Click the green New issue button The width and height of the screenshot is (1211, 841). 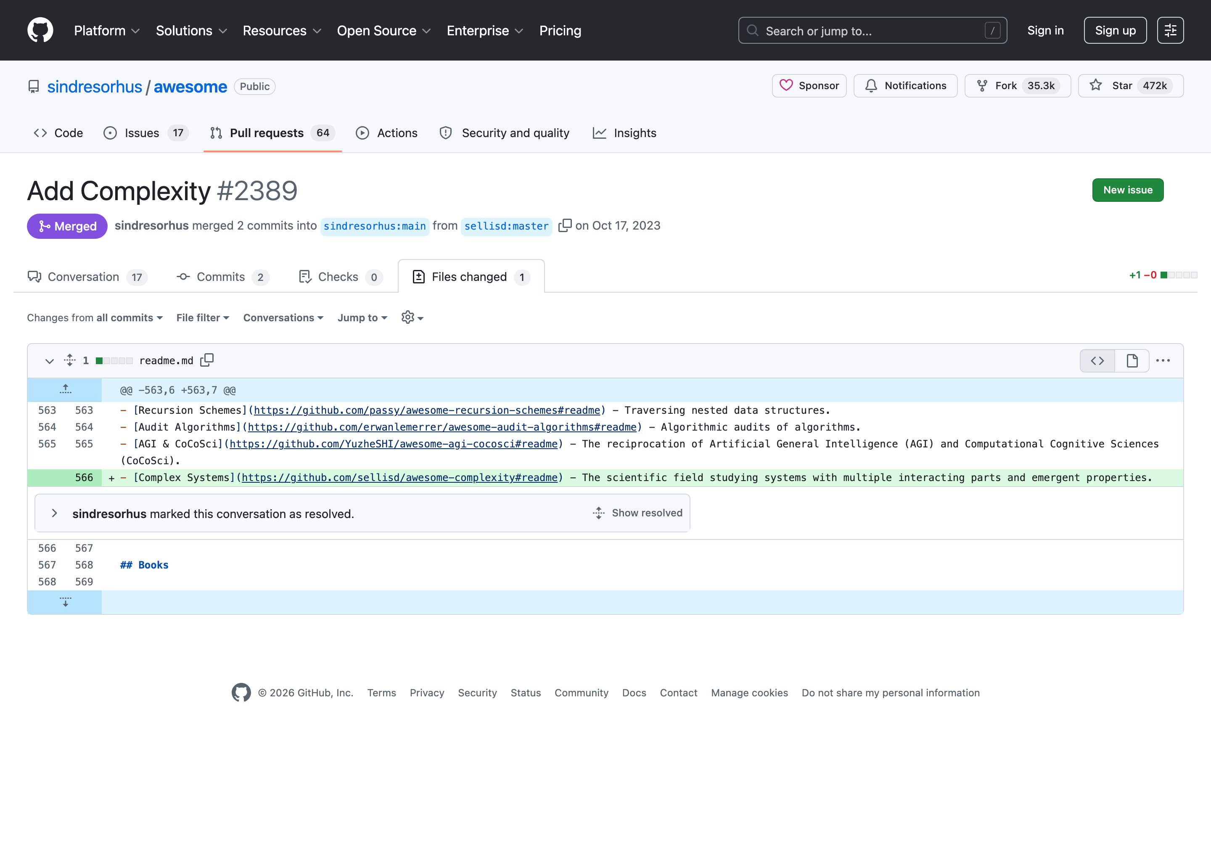click(1128, 190)
